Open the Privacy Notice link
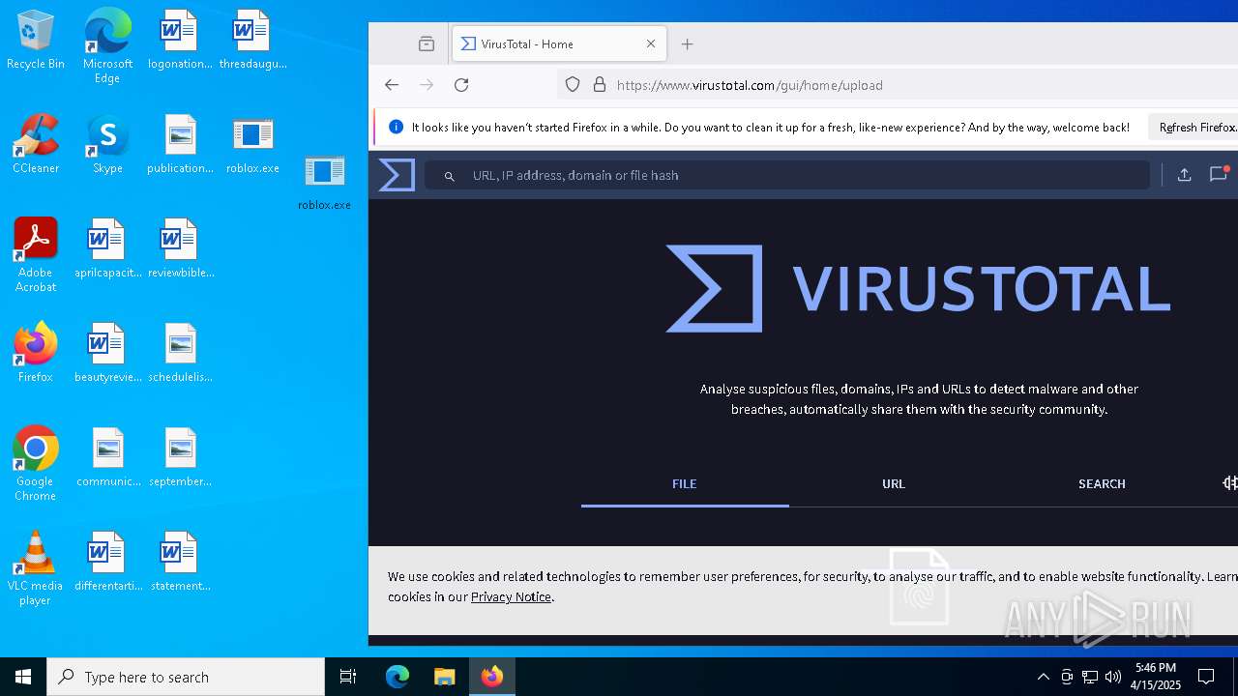This screenshot has width=1238, height=696. pos(511,597)
